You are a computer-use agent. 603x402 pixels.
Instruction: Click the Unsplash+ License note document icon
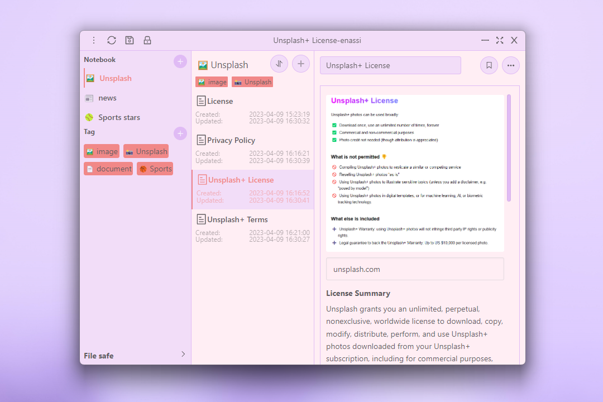[202, 180]
